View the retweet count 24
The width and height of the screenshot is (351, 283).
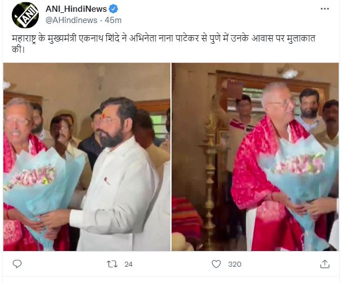click(x=128, y=264)
